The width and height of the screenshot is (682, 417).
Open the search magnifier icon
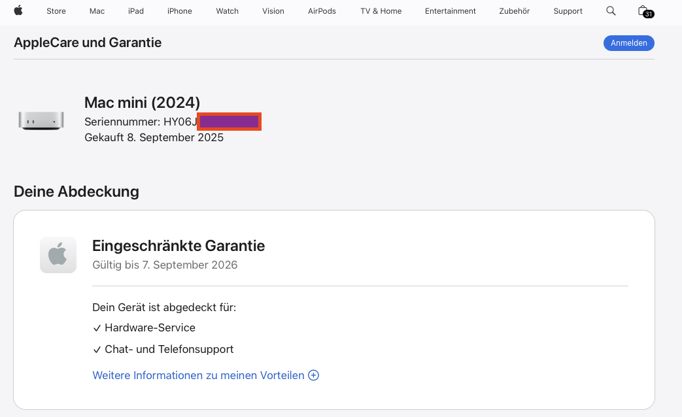point(611,11)
